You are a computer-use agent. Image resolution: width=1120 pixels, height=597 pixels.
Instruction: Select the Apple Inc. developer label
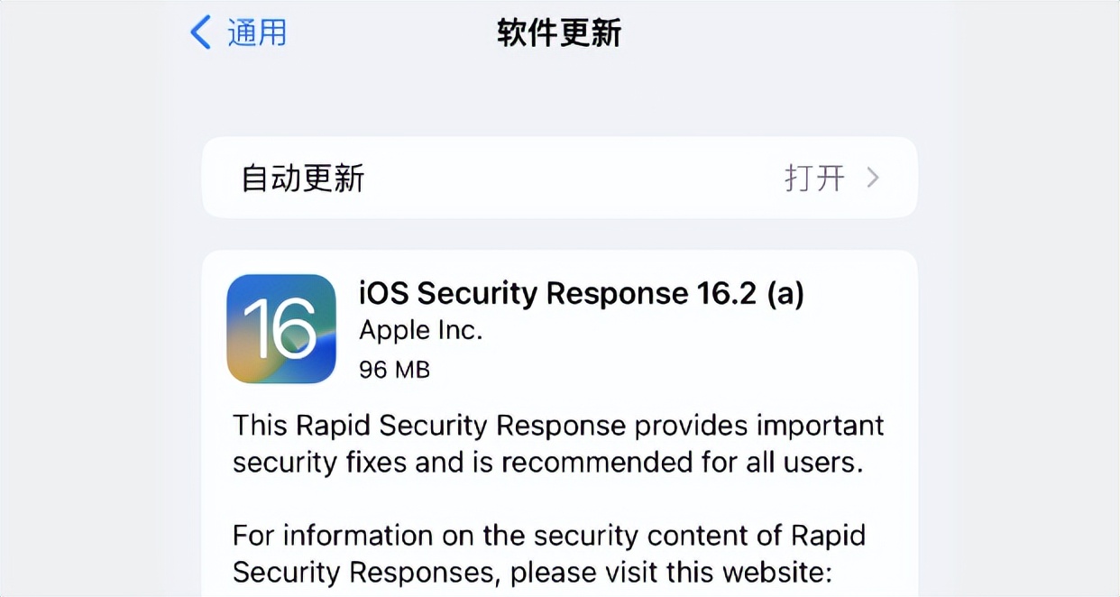click(x=421, y=330)
